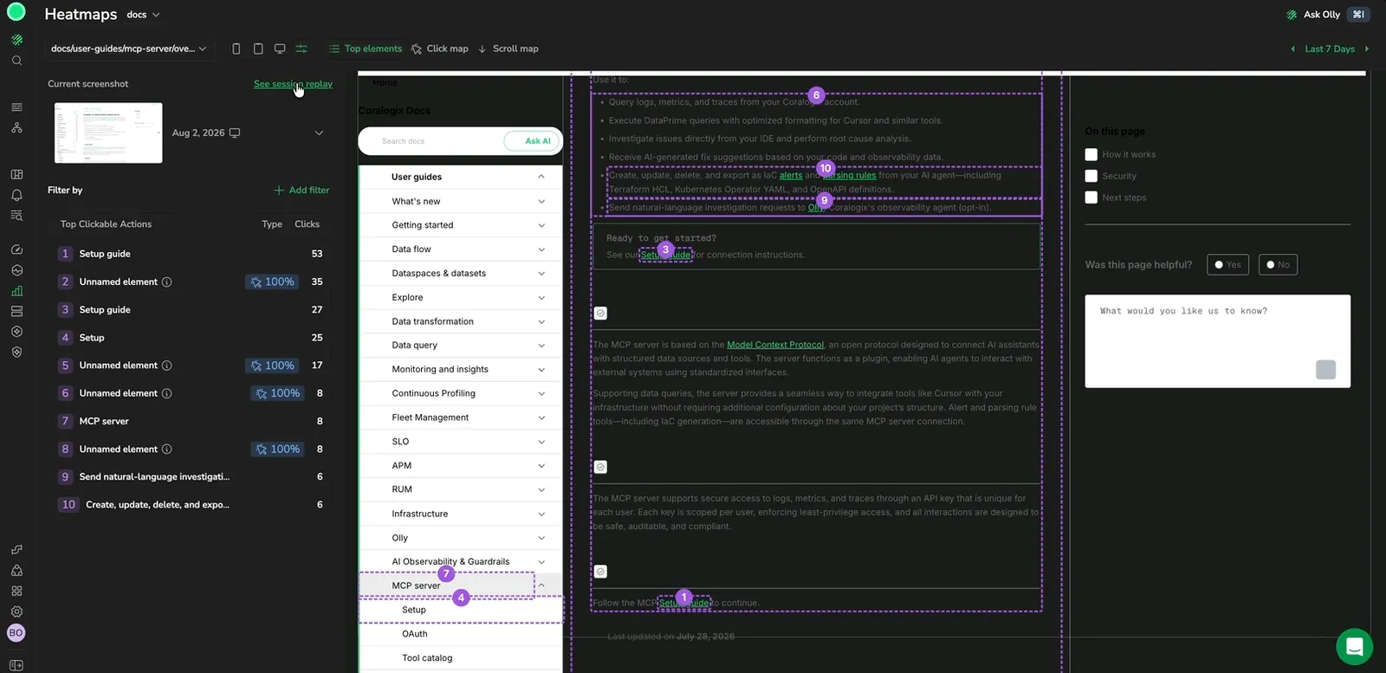The width and height of the screenshot is (1386, 673).
Task: Open the server stack icon in sidebar
Action: click(x=16, y=311)
